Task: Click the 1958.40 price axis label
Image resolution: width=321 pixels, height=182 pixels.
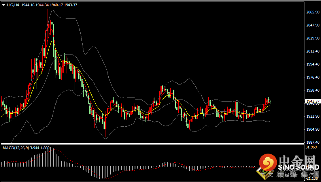Action: 313,90
